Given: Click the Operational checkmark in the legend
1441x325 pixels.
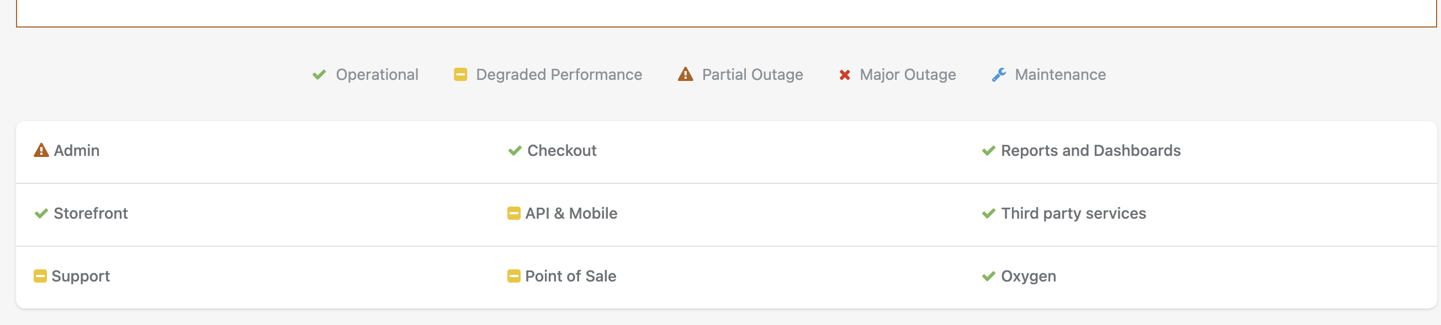Looking at the screenshot, I should pyautogui.click(x=319, y=74).
